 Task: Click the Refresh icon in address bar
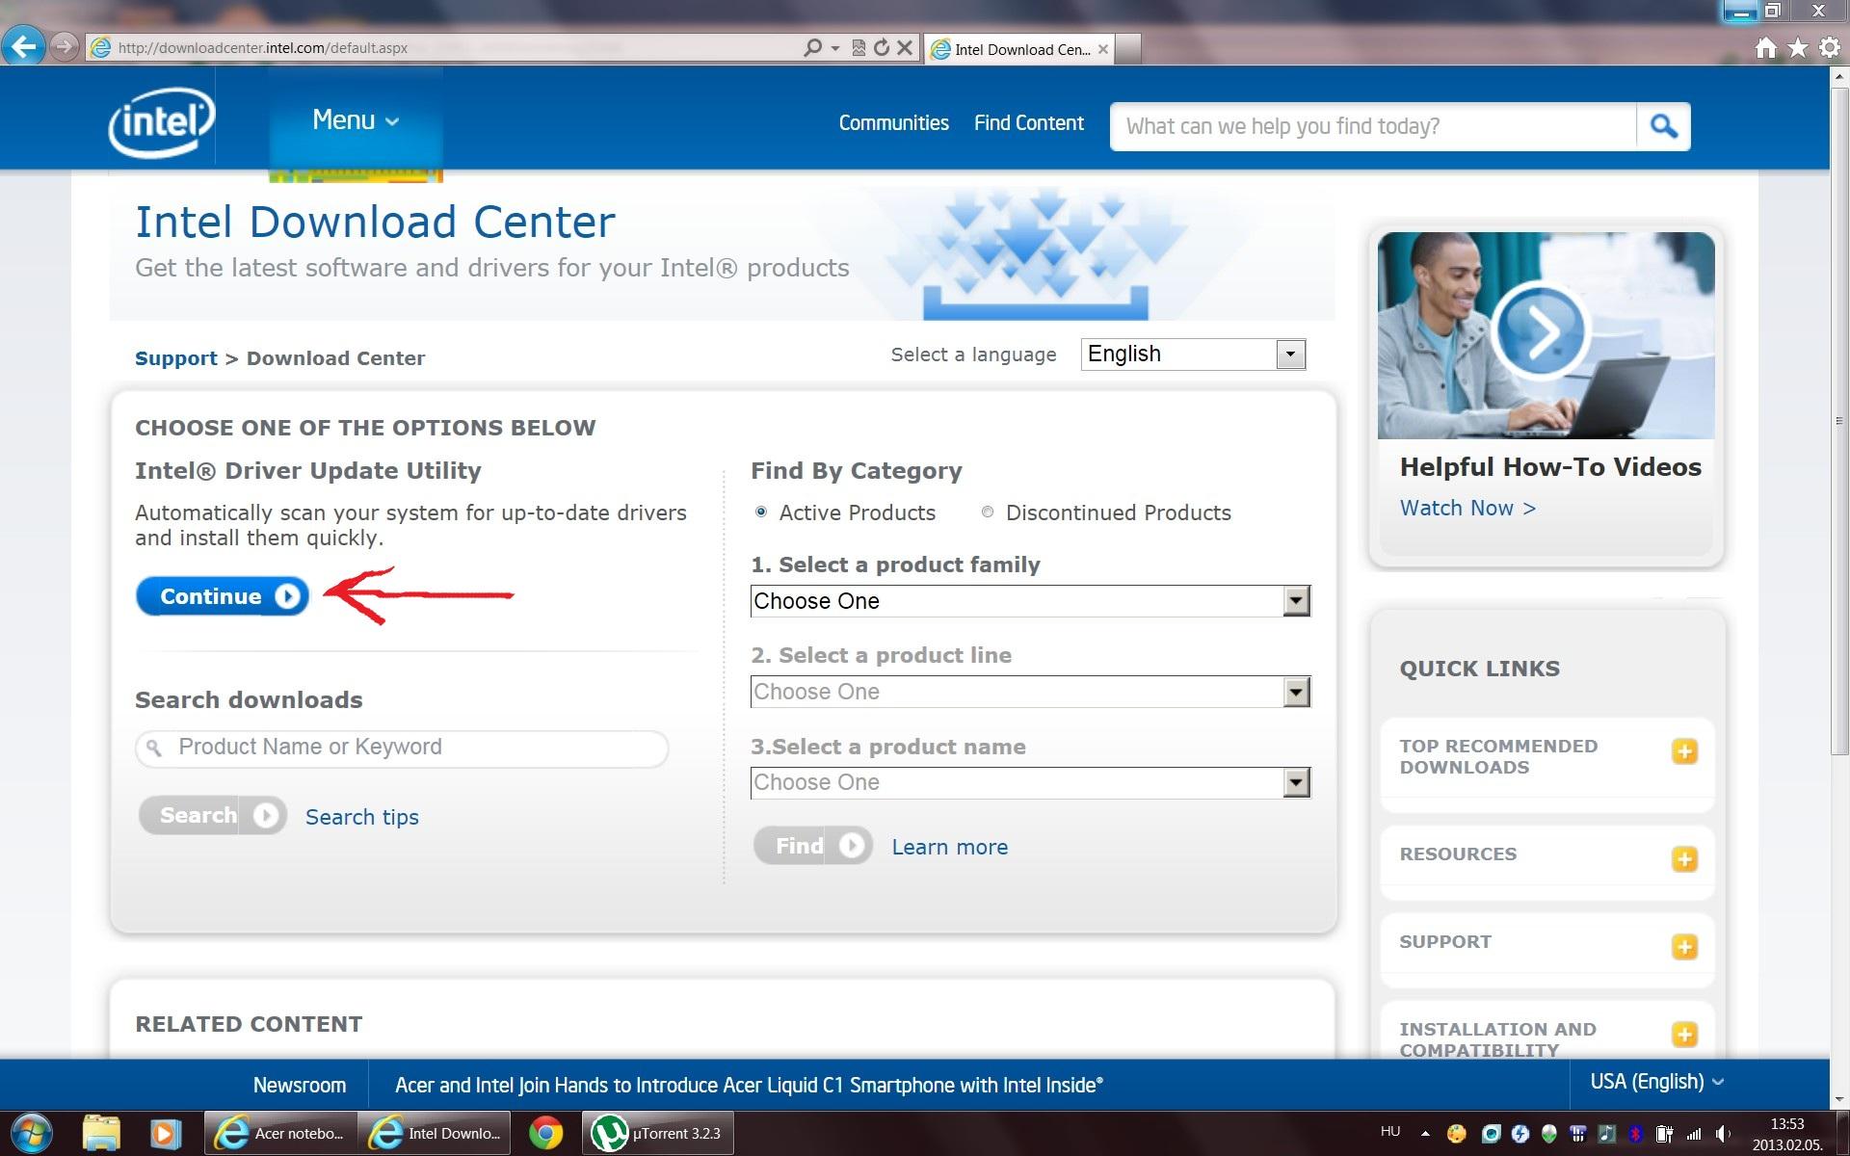[x=881, y=47]
